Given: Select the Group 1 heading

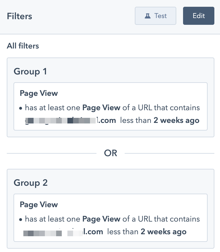Looking at the screenshot, I should tap(30, 71).
